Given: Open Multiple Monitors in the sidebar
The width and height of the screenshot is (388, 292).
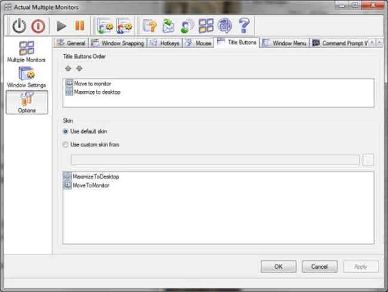Looking at the screenshot, I should pyautogui.click(x=26, y=51).
